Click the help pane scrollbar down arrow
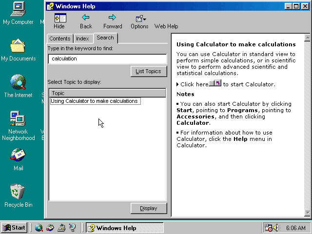312x234 pixels. (x=308, y=213)
